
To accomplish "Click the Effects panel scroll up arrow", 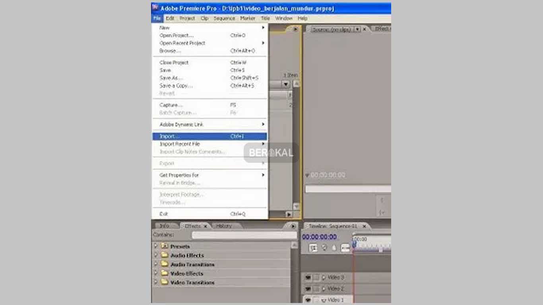I will [295, 245].
